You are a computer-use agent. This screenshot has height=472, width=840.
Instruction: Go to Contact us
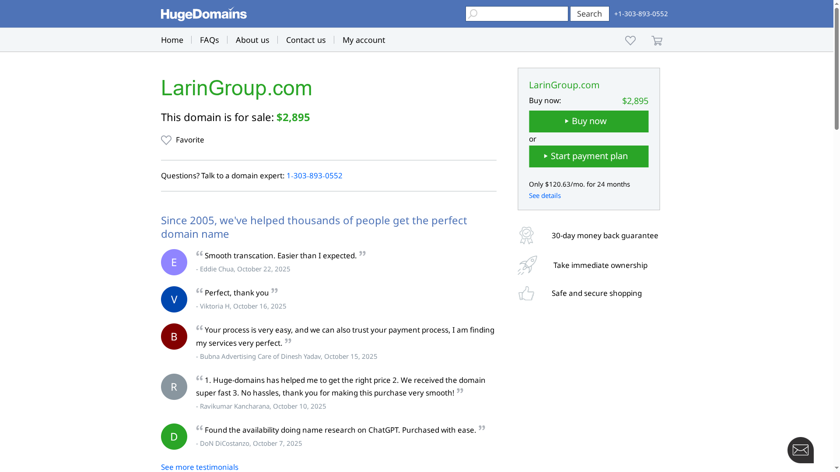305,40
